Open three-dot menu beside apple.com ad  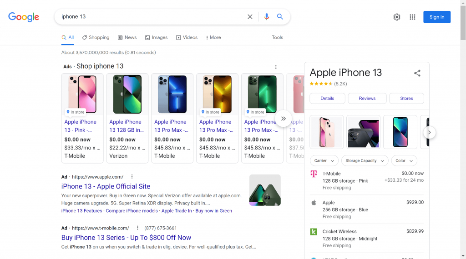tap(132, 176)
